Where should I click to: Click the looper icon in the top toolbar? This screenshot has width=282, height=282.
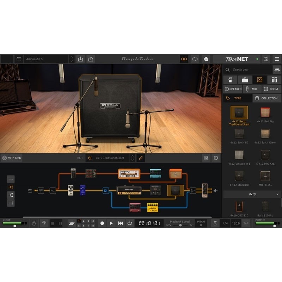[183, 59]
